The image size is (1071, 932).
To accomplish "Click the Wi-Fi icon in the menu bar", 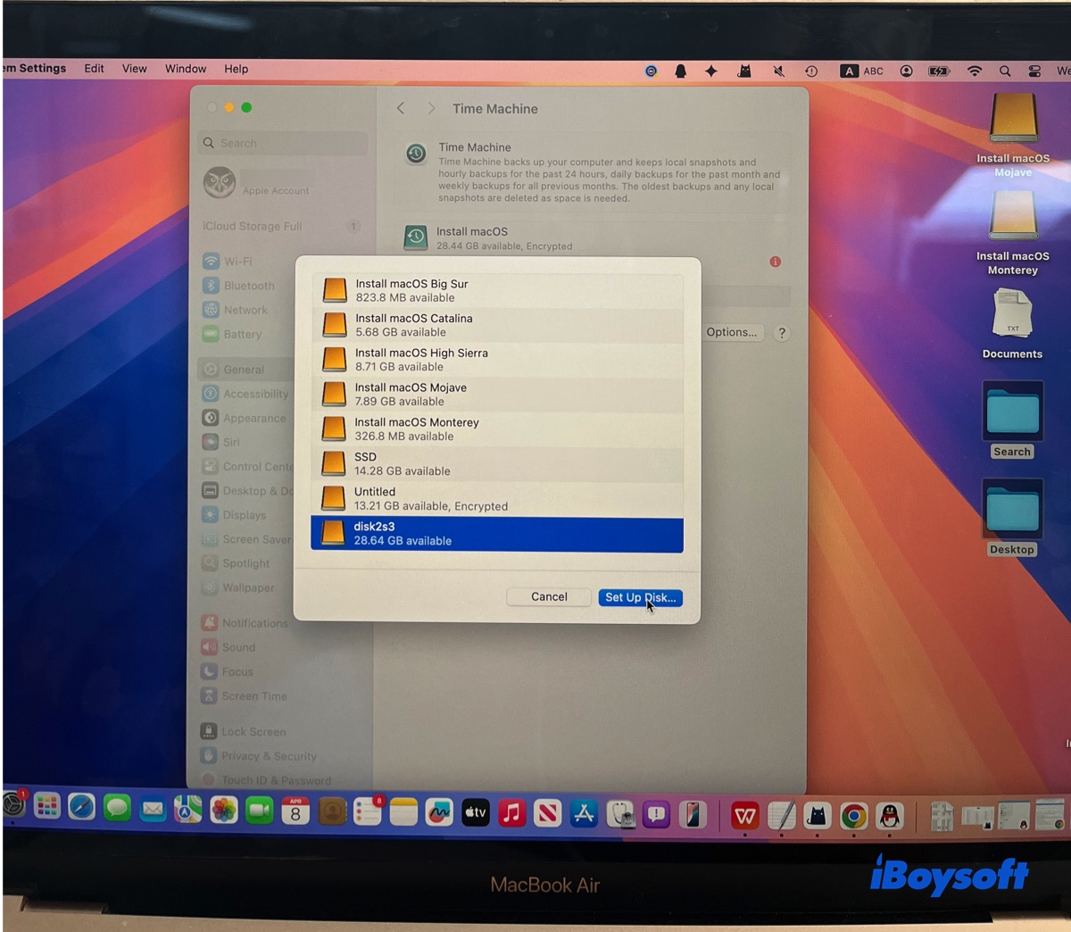I will point(974,71).
